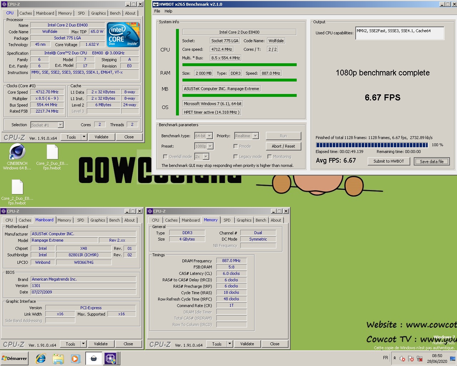Click Validate in the top CPU-Z window

[101, 137]
